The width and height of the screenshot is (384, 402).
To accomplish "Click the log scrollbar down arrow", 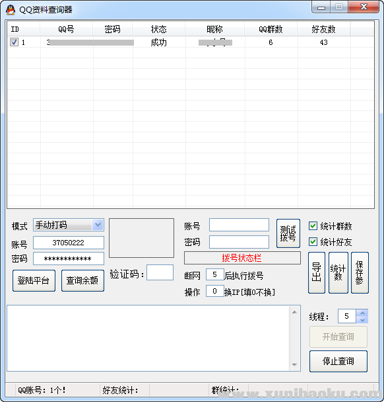I will tap(294, 364).
